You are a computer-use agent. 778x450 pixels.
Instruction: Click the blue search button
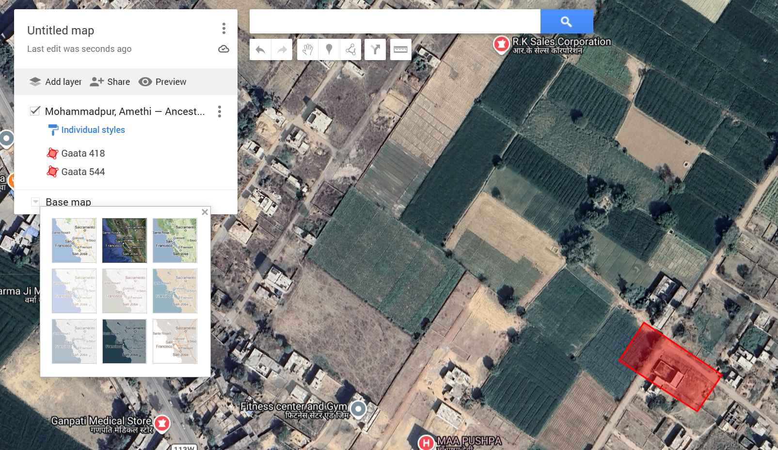(x=567, y=21)
